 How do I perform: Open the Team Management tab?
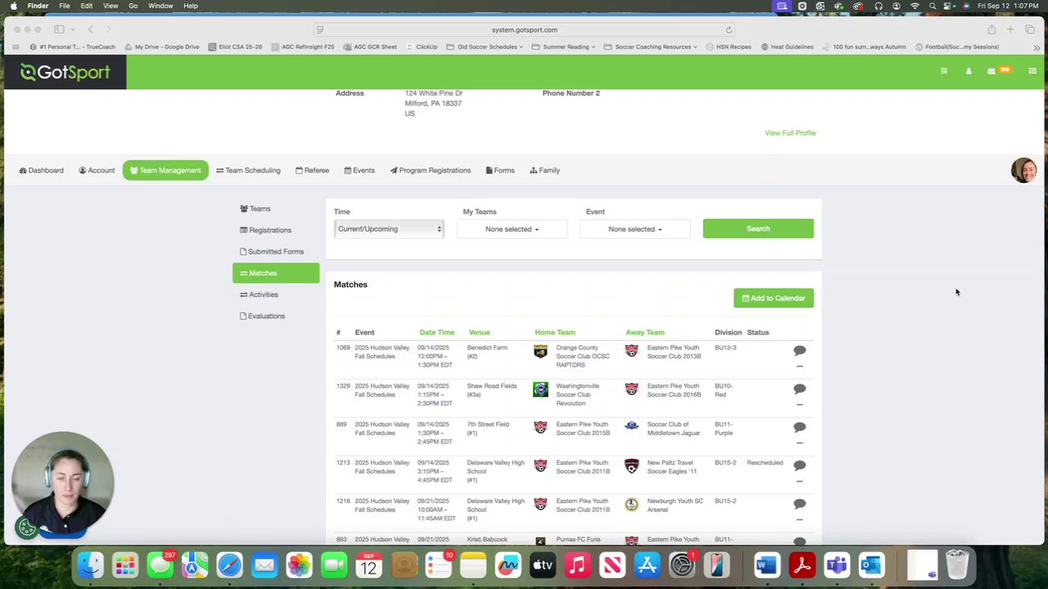click(165, 170)
